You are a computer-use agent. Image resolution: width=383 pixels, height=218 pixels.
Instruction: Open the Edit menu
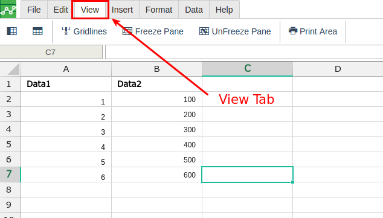click(60, 10)
